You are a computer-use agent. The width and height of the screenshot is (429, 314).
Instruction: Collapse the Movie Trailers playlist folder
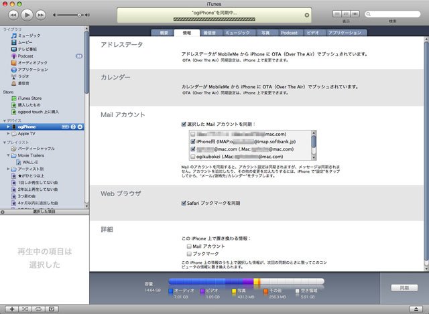(8, 155)
